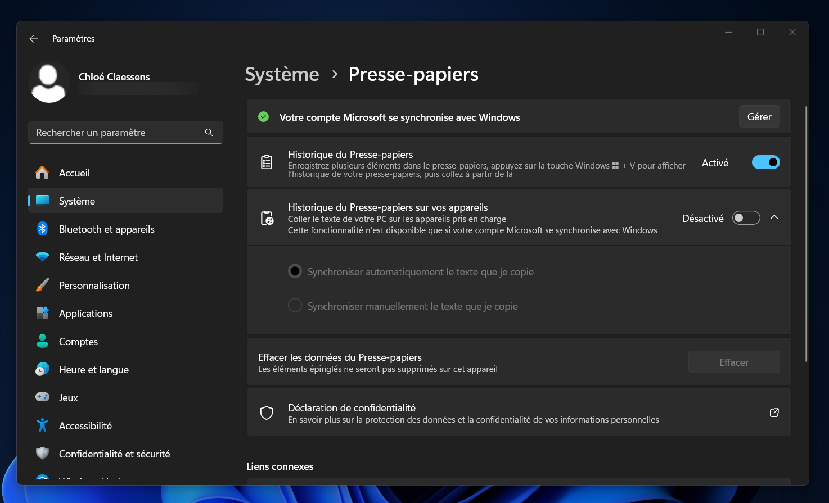Choose manual text sync option
829x503 pixels.
tap(295, 305)
